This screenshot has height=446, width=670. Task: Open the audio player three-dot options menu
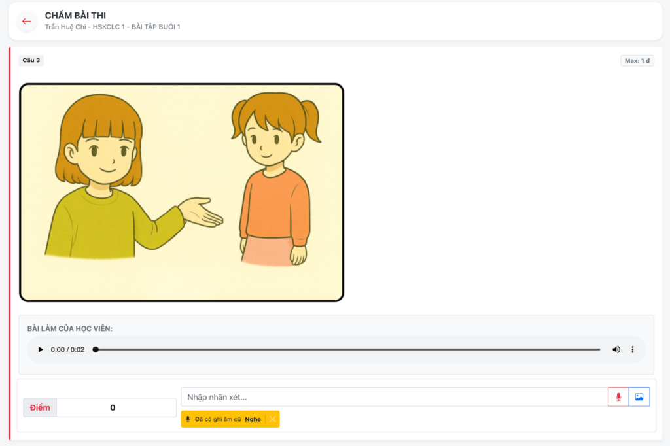tap(632, 350)
